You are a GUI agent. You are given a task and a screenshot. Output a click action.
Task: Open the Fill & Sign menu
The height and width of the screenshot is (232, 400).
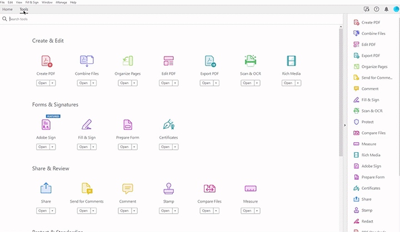point(32,2)
